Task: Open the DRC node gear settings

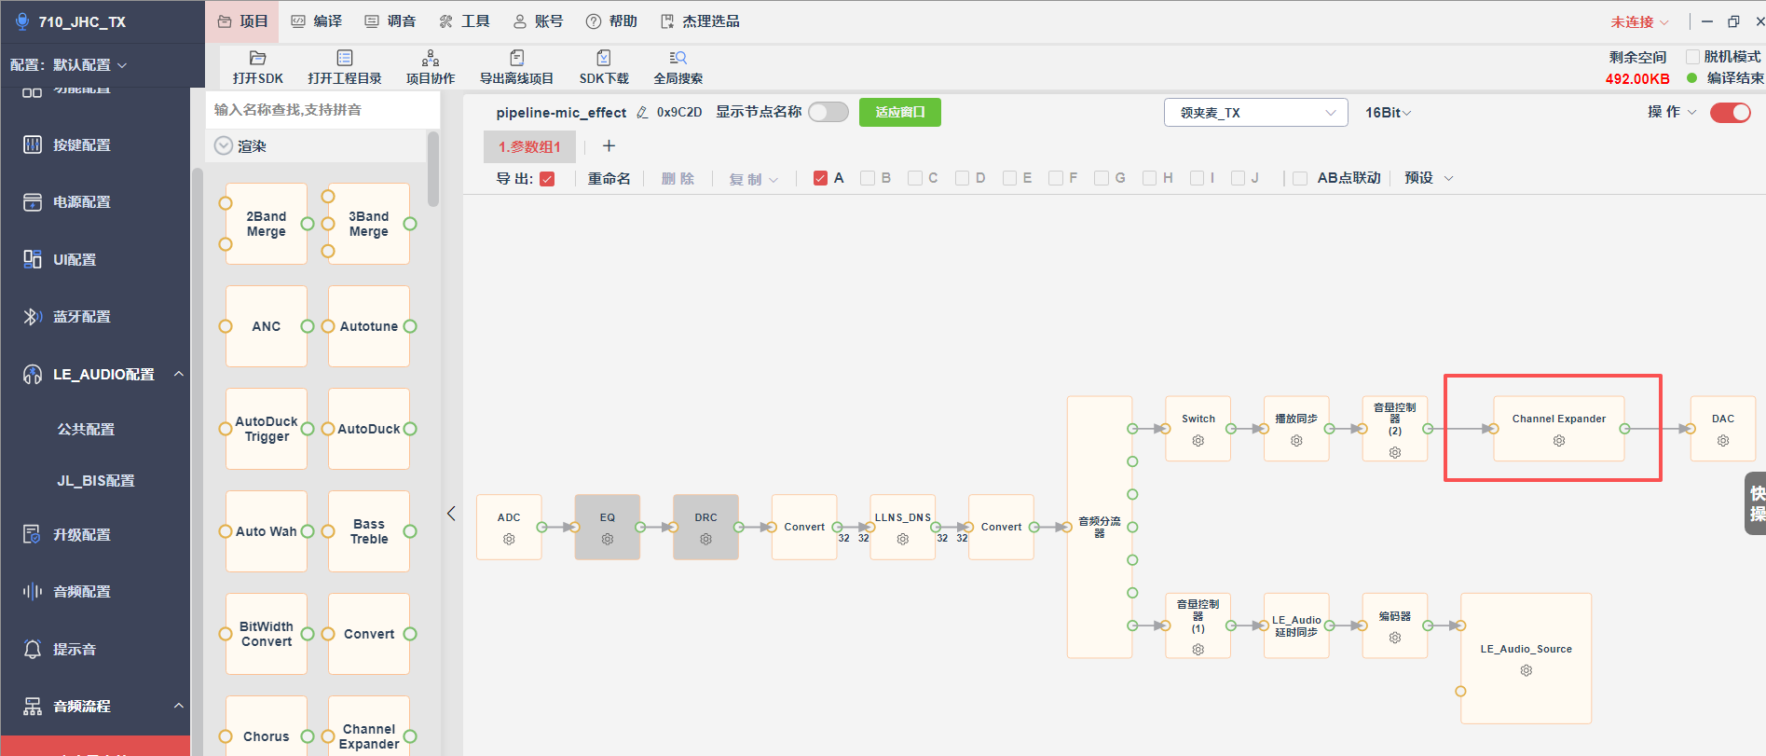Action: click(705, 539)
